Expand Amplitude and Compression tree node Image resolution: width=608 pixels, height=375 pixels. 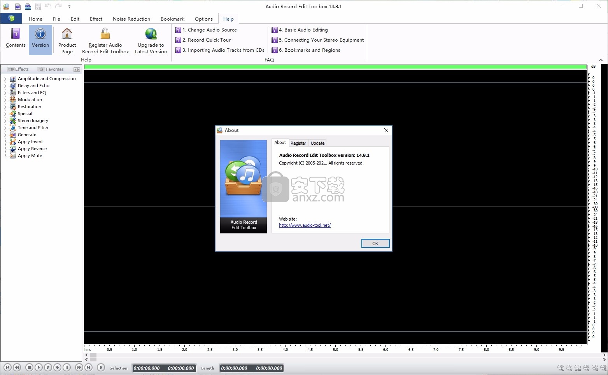[5, 79]
